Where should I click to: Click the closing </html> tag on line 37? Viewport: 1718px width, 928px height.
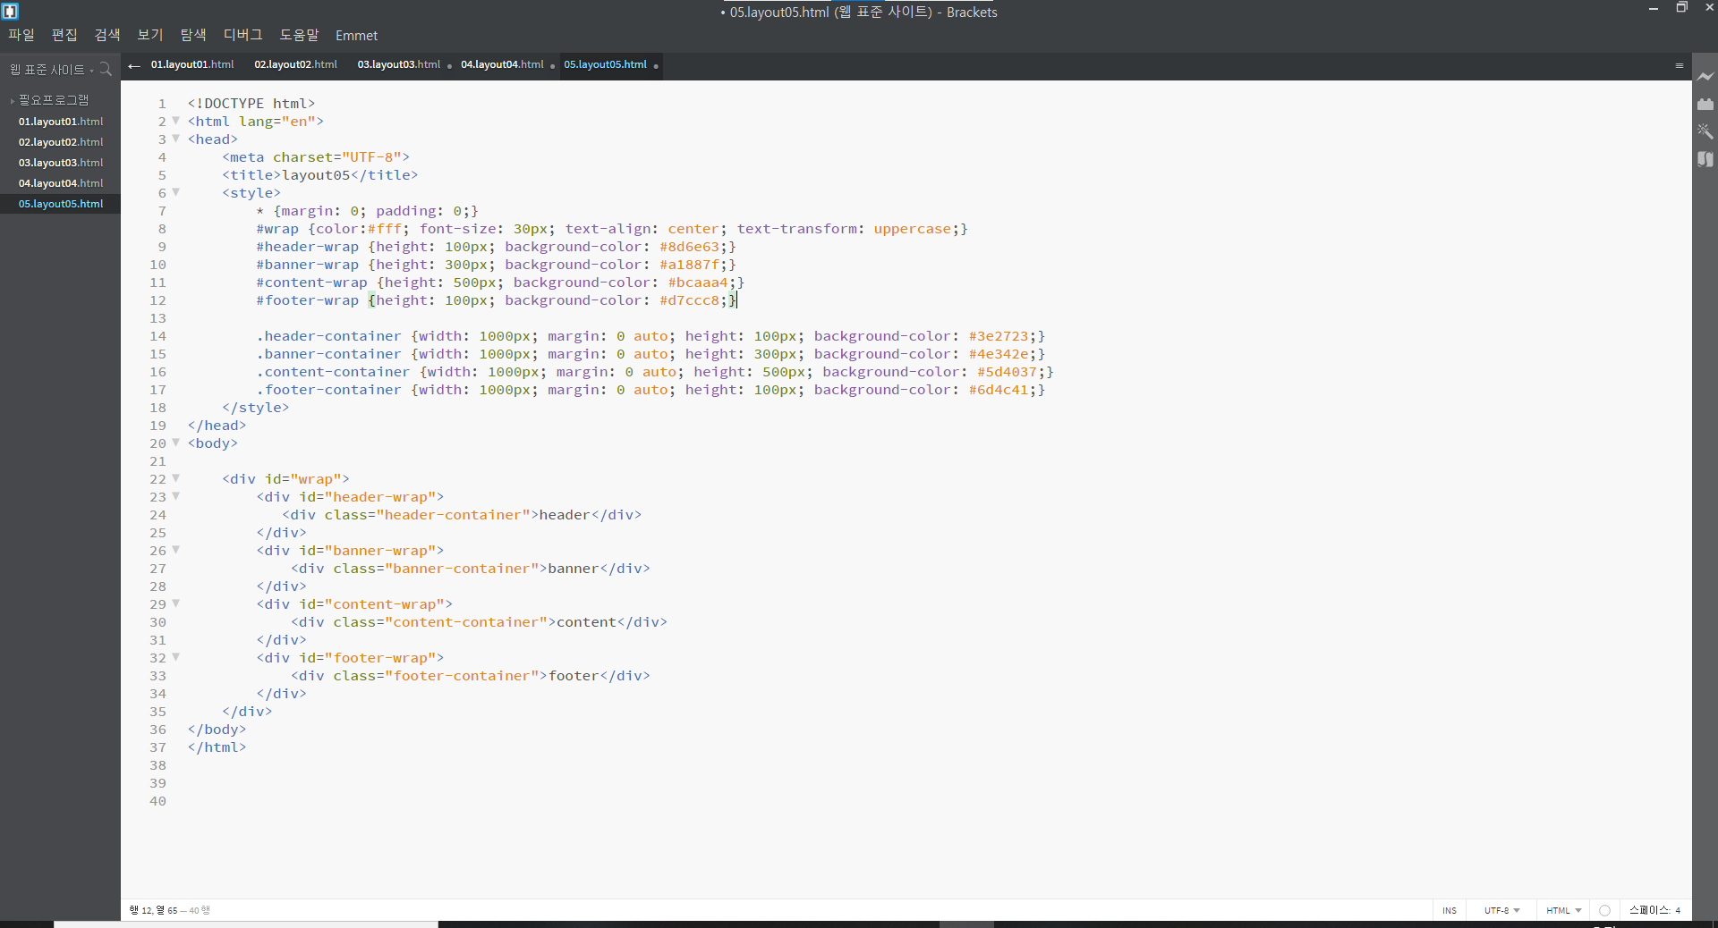217,747
